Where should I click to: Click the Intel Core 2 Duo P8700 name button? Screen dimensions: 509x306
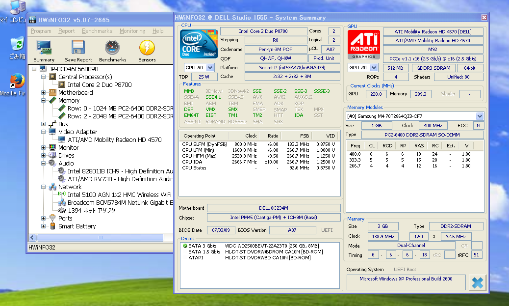point(263,31)
